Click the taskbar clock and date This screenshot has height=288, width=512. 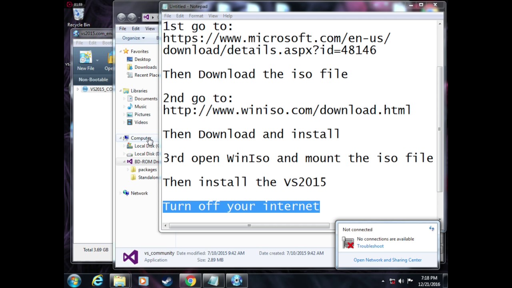(429, 281)
